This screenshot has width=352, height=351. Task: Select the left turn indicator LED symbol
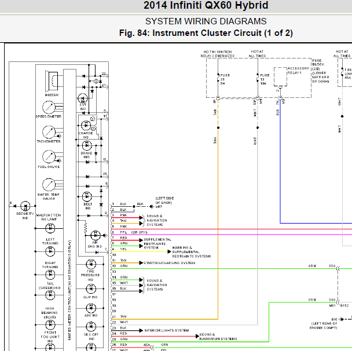(50, 251)
